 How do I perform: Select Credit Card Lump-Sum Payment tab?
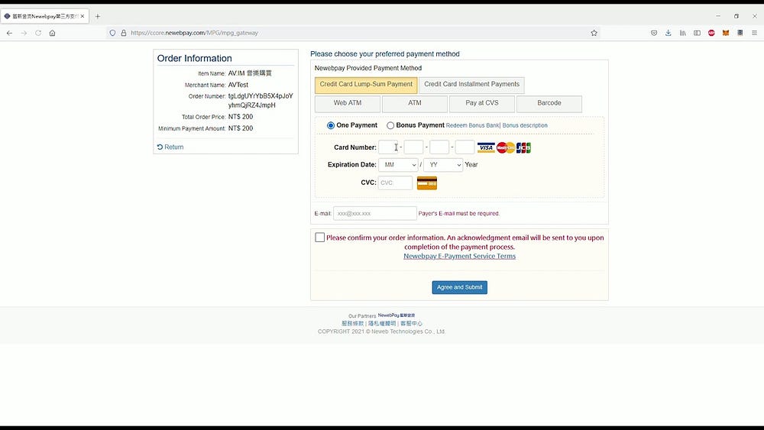click(366, 85)
